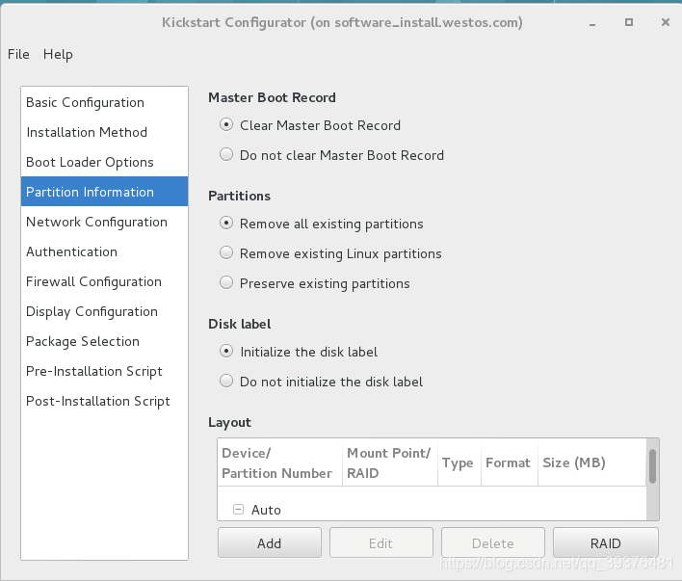
Task: Click the Size (MB) column header
Action: [x=592, y=462]
